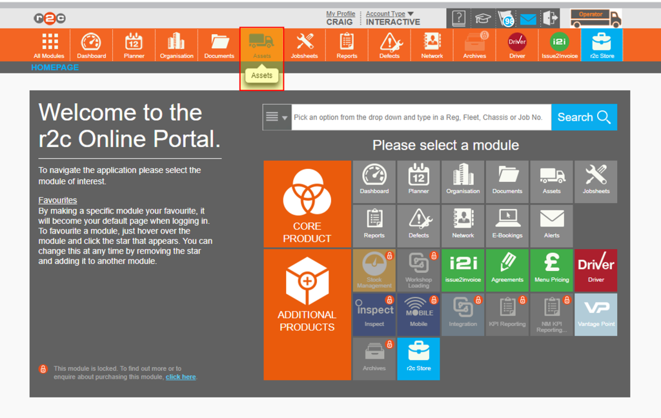Viewport: 661px width, 418px height.
Task: Open the green issue2invoice tile
Action: 463,270
